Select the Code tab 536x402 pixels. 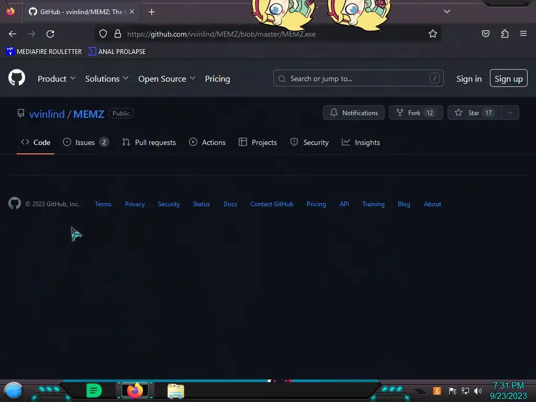36,142
